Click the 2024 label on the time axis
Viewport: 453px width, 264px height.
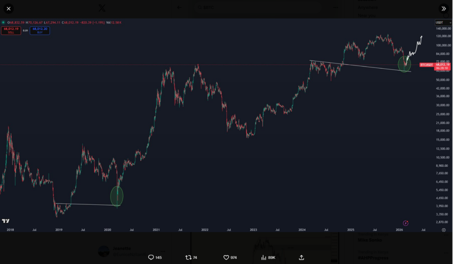[x=302, y=230]
